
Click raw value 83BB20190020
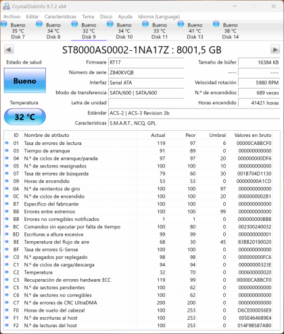(x=254, y=242)
